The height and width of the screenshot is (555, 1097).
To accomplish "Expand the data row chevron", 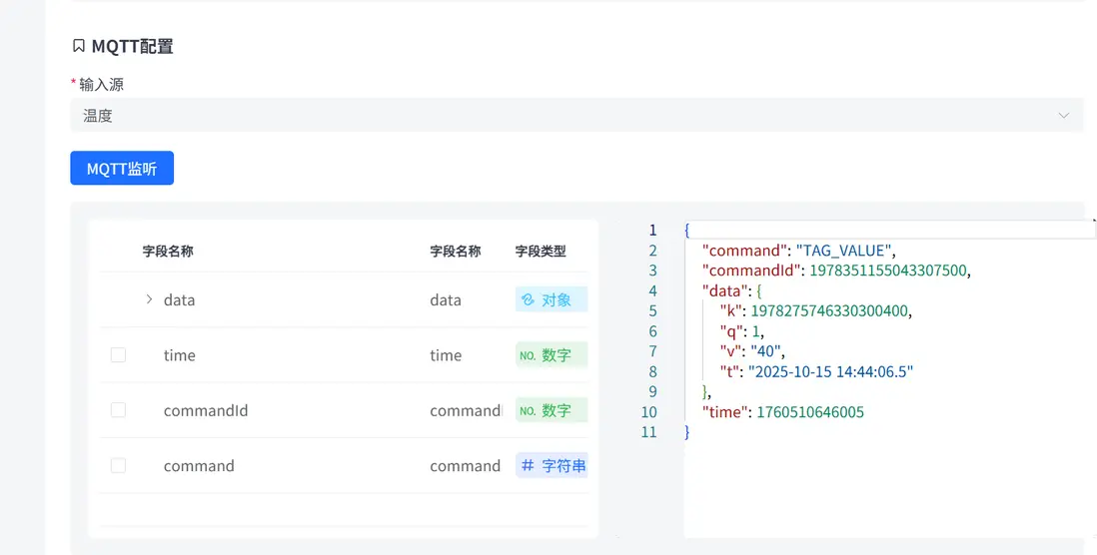I will pyautogui.click(x=149, y=299).
